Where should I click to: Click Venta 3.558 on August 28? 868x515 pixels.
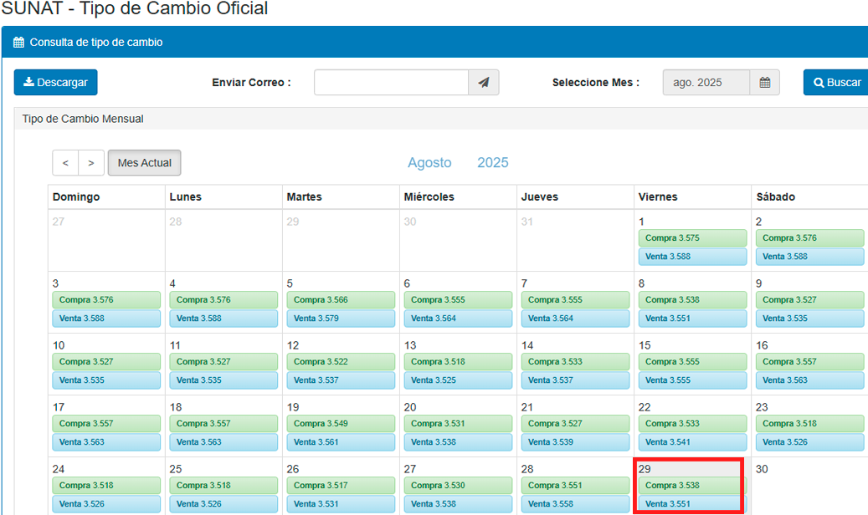pos(576,504)
